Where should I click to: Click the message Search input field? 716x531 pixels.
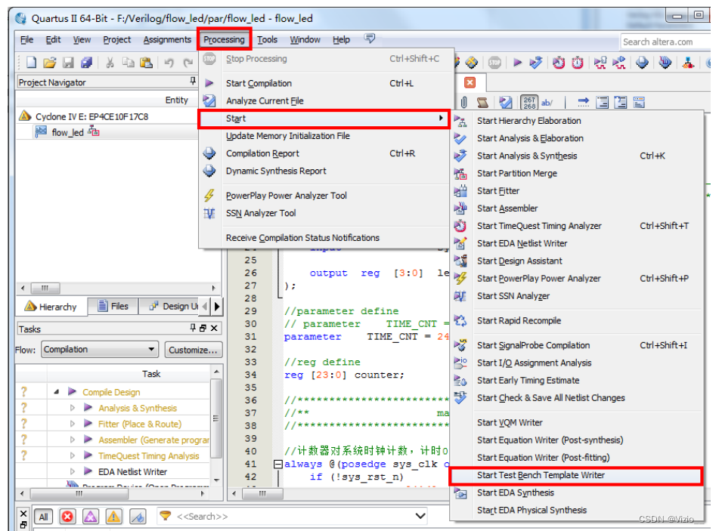[x=293, y=517]
